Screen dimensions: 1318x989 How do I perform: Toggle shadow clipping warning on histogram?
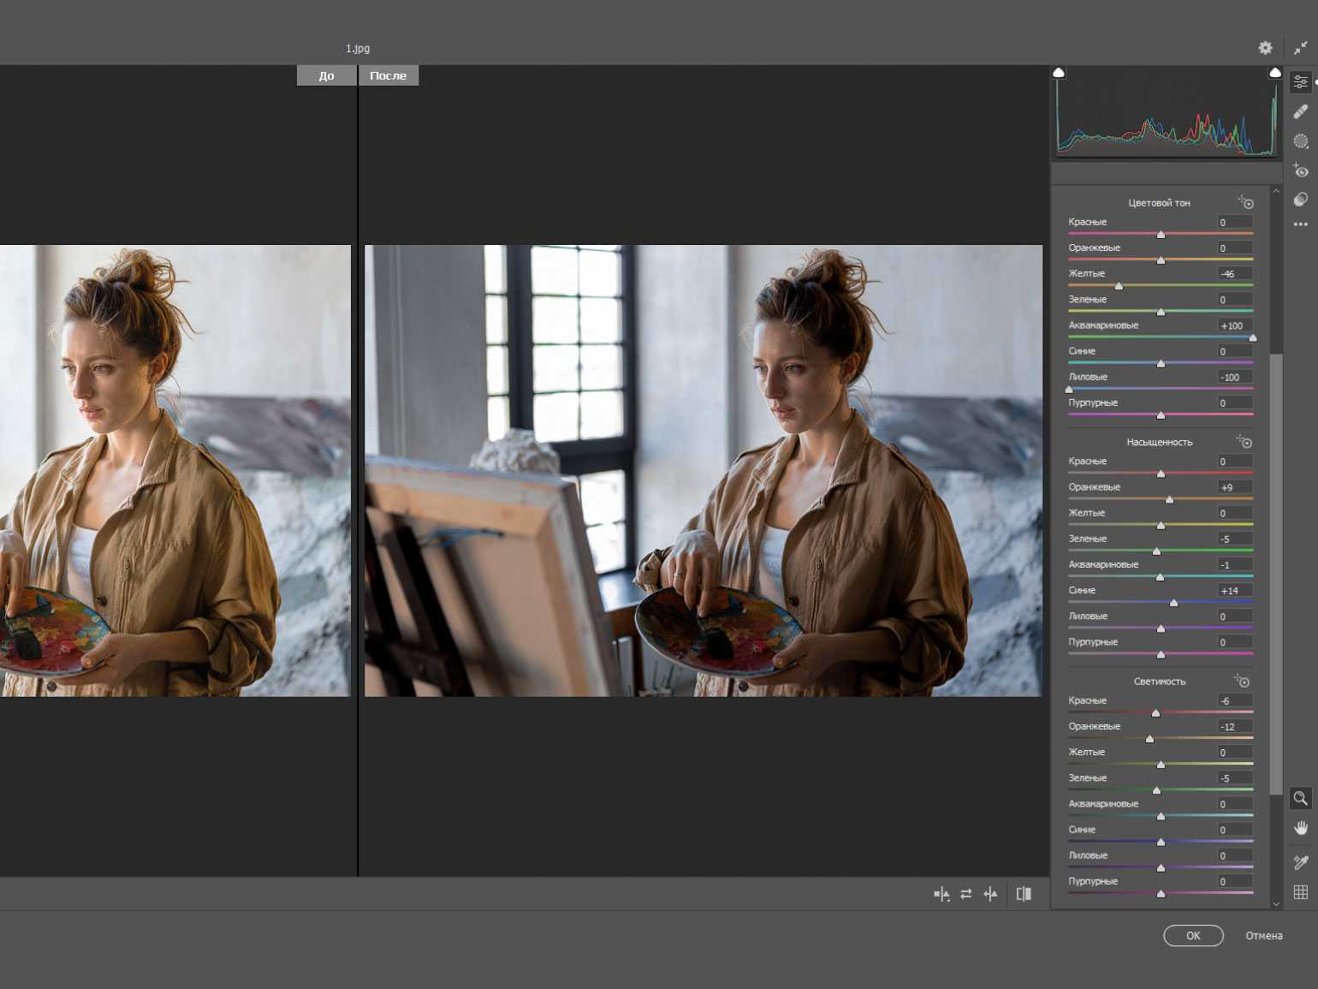pos(1059,73)
